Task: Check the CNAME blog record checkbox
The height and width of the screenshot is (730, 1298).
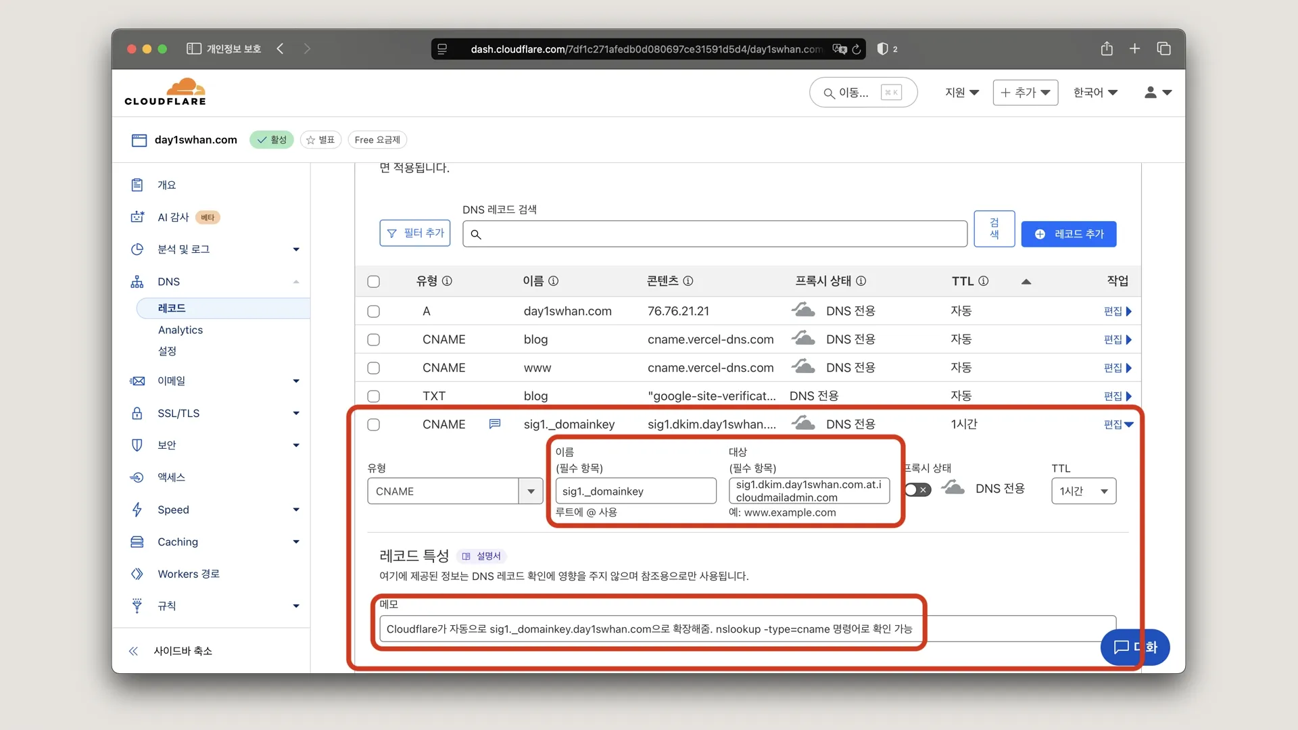Action: tap(373, 340)
